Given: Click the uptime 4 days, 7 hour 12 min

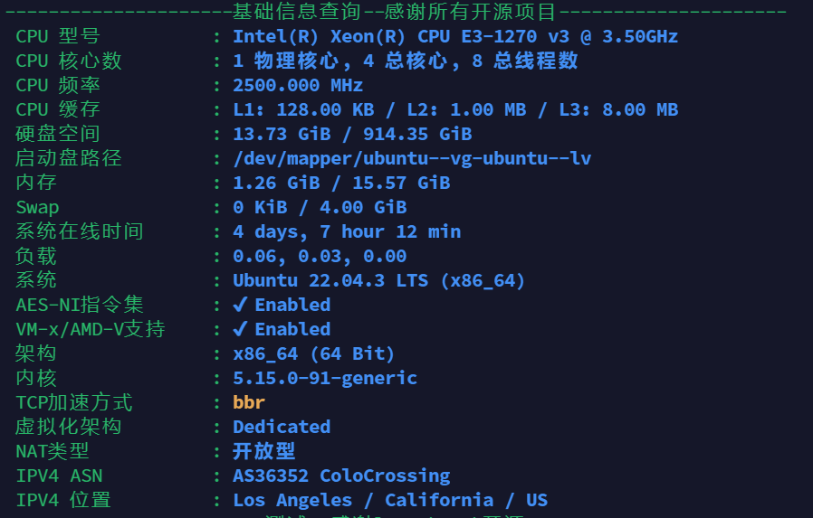Looking at the screenshot, I should click(347, 231).
